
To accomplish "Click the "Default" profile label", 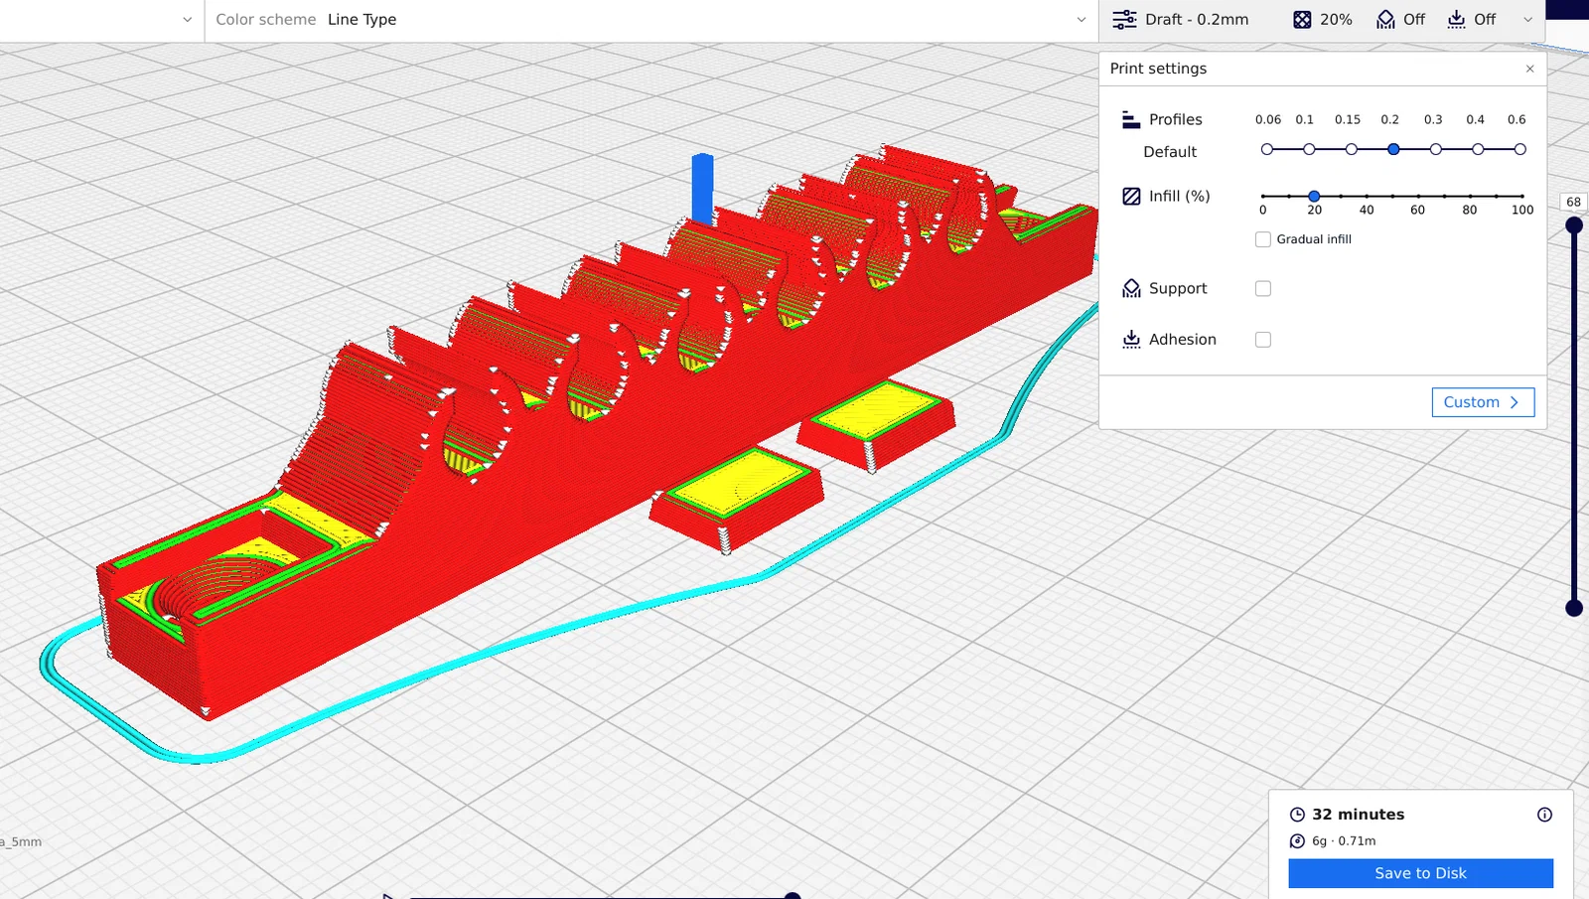I will tap(1170, 152).
